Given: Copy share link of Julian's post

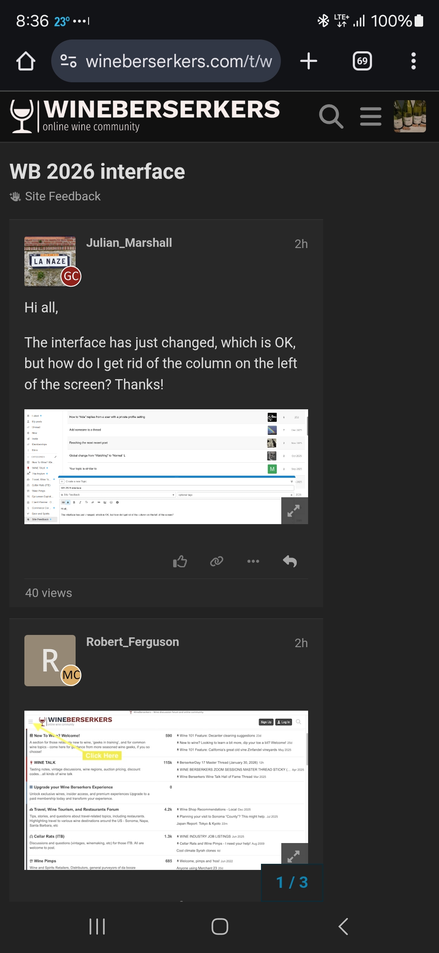Looking at the screenshot, I should click(x=217, y=562).
